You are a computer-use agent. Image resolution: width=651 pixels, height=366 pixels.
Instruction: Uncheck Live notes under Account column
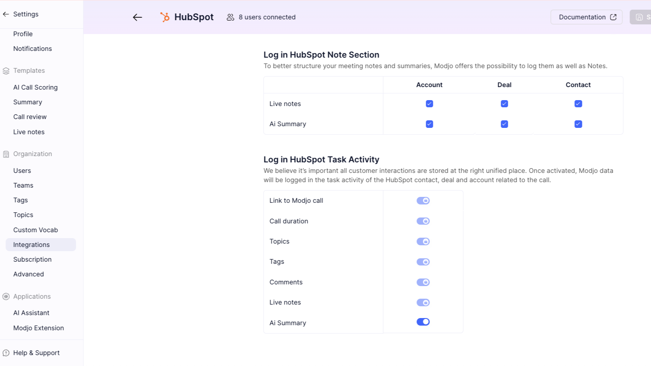[429, 103]
